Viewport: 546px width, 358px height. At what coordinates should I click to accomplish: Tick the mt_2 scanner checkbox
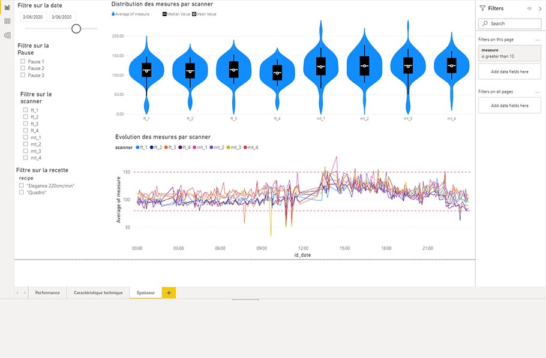[x=25, y=145]
